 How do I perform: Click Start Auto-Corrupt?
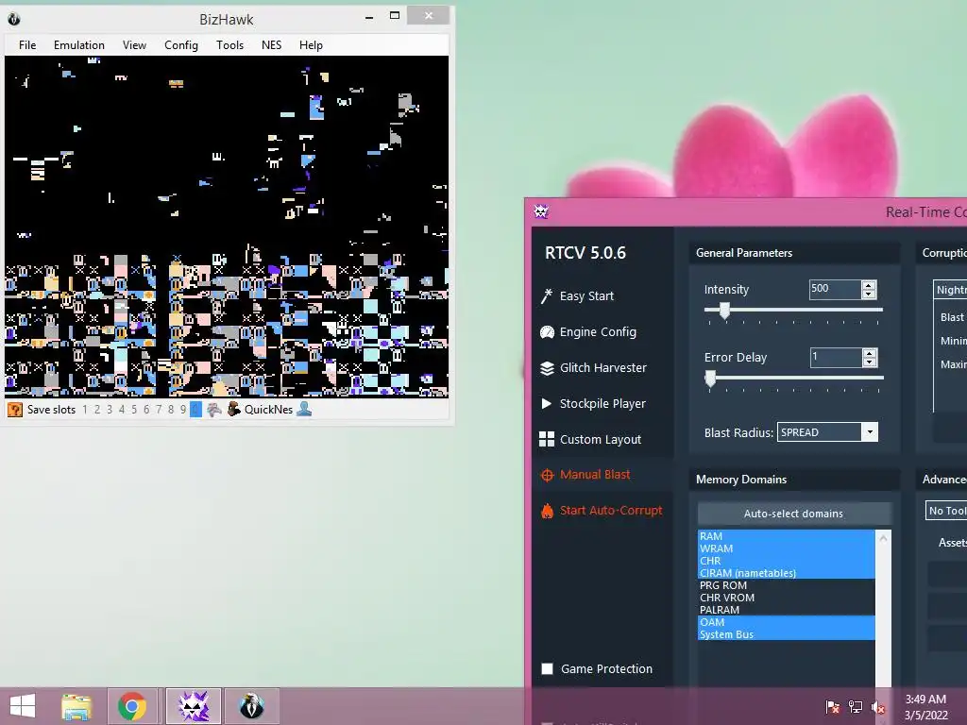click(611, 511)
